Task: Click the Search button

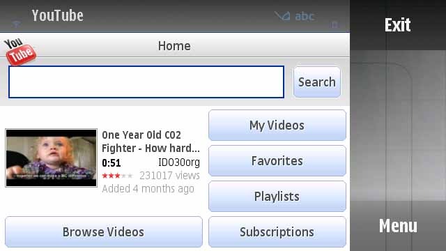Action: click(317, 82)
